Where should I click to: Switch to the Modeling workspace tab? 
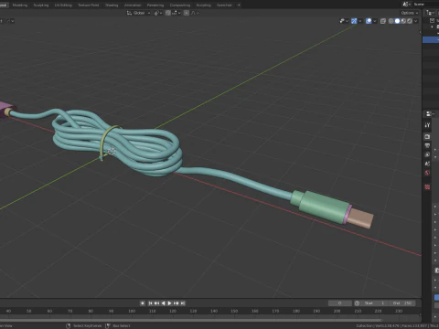pos(20,5)
